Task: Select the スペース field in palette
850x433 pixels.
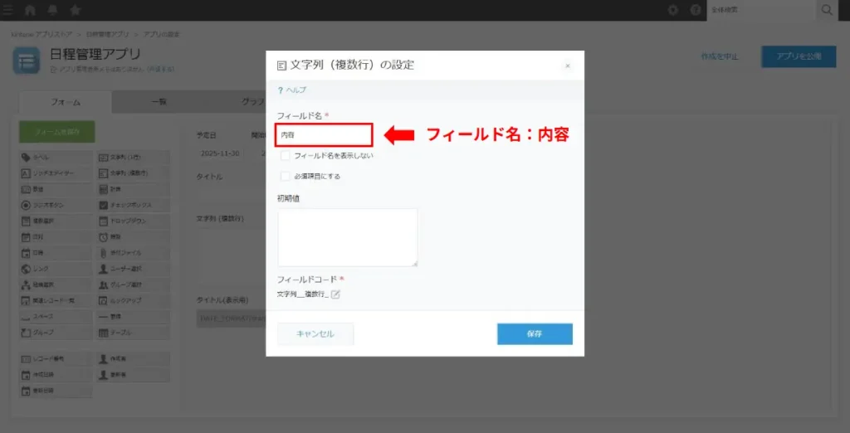Action: 56,316
